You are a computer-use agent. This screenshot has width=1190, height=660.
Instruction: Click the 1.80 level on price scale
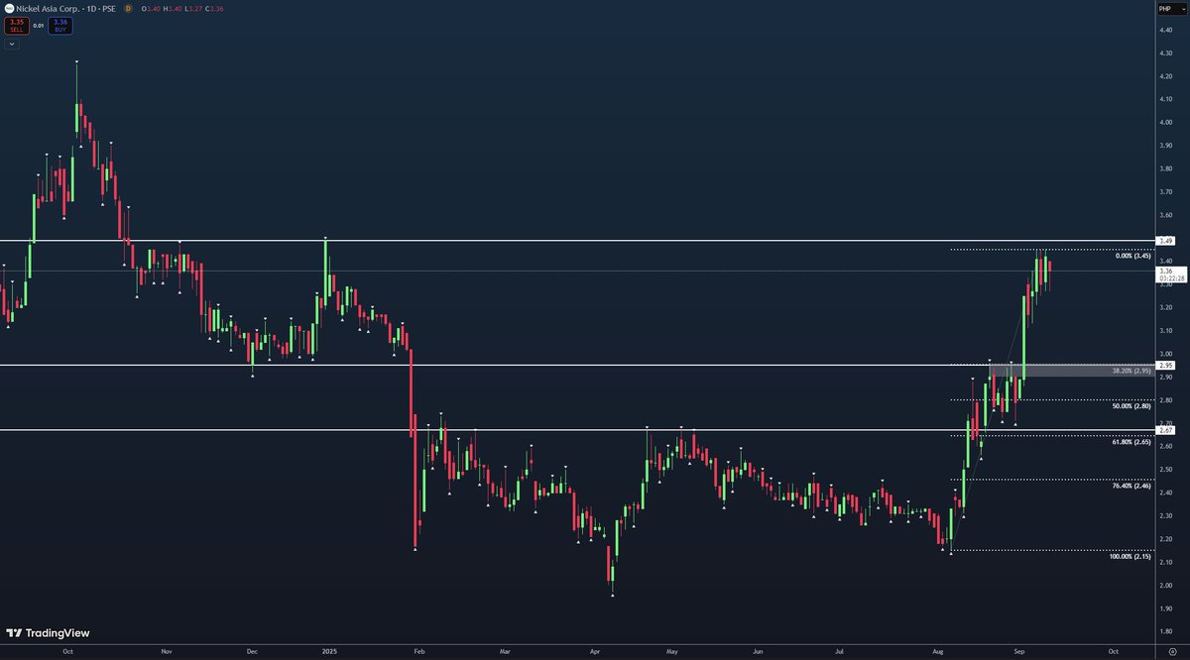coord(1165,631)
